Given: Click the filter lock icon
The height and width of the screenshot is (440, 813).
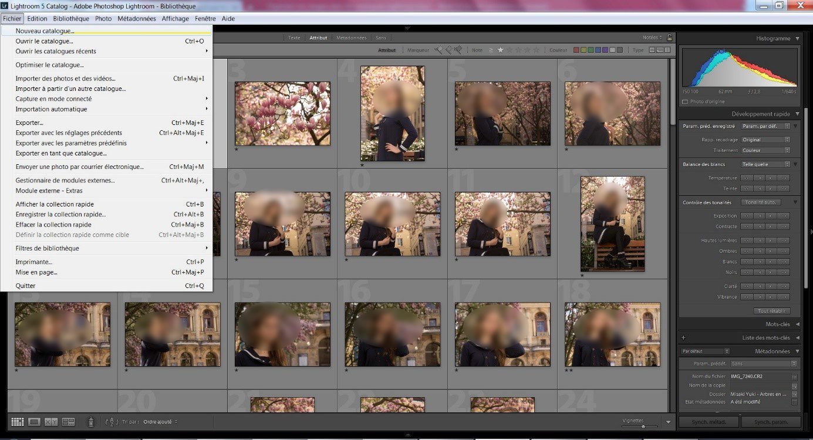Looking at the screenshot, I should click(x=669, y=38).
